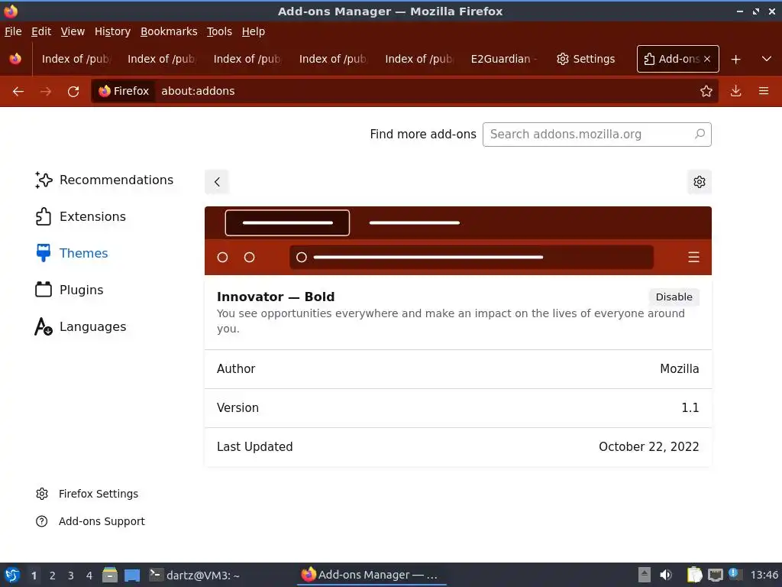This screenshot has width=782, height=587.
Task: Go back with the toolbar back arrow
Action: click(x=18, y=92)
